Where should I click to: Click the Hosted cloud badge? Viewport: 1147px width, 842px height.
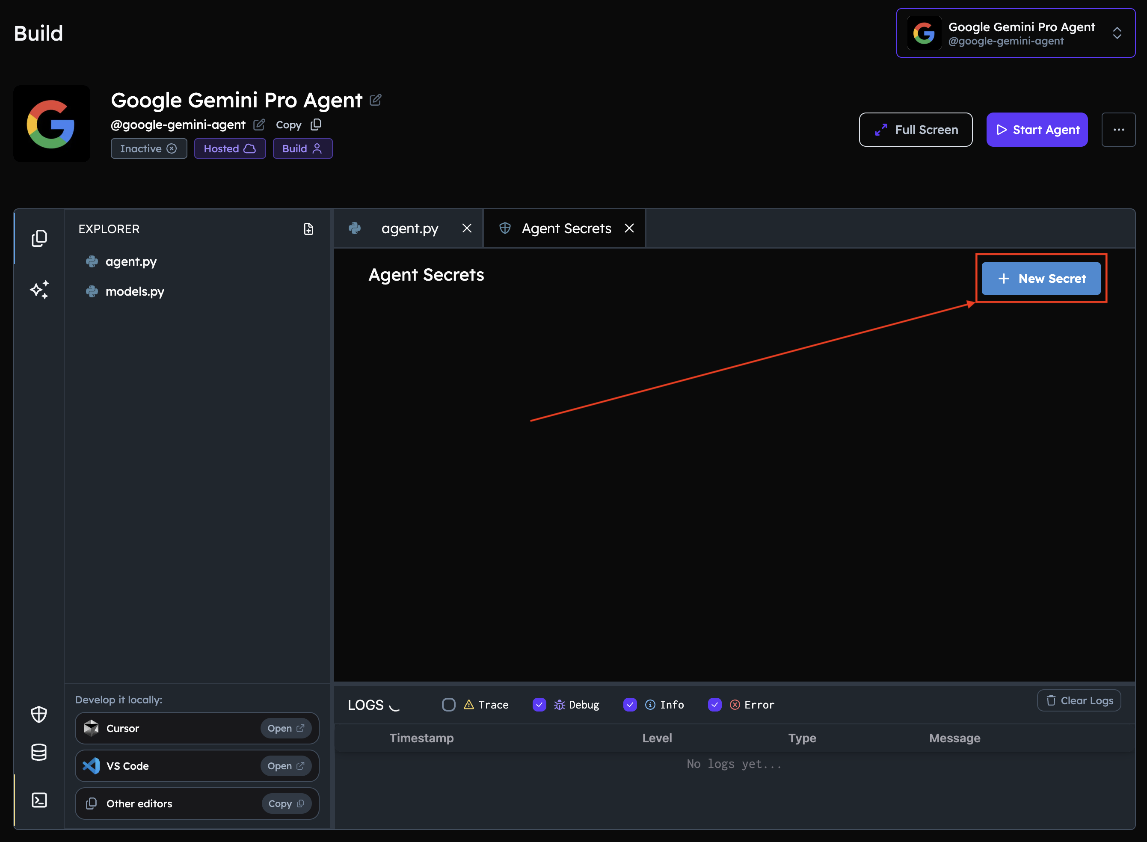point(230,148)
